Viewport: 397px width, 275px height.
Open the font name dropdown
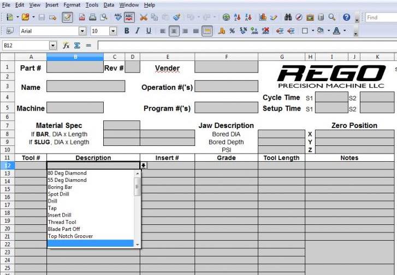click(x=82, y=31)
